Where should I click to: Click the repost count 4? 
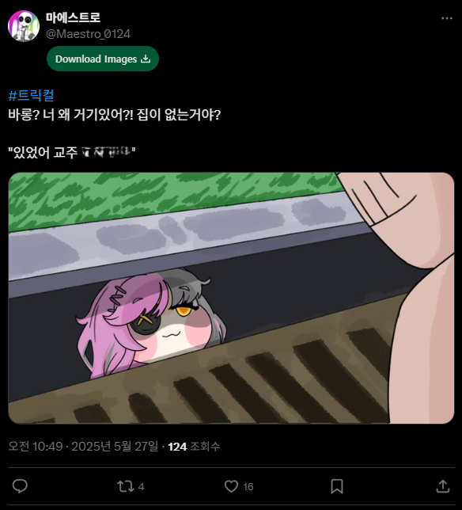[141, 487]
